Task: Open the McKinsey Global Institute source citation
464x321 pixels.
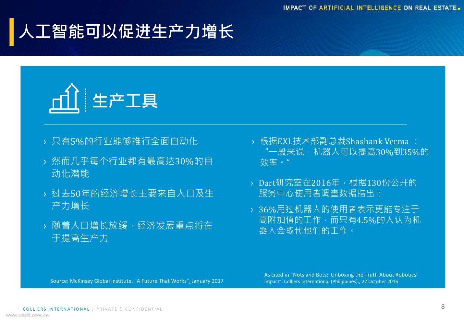Action: pos(137,281)
